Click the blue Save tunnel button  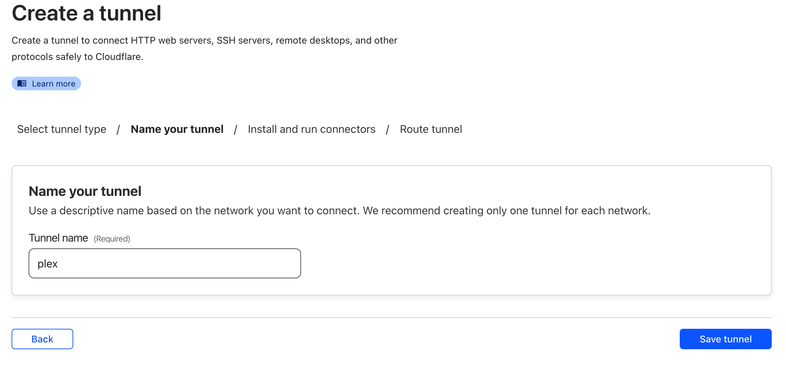click(726, 339)
